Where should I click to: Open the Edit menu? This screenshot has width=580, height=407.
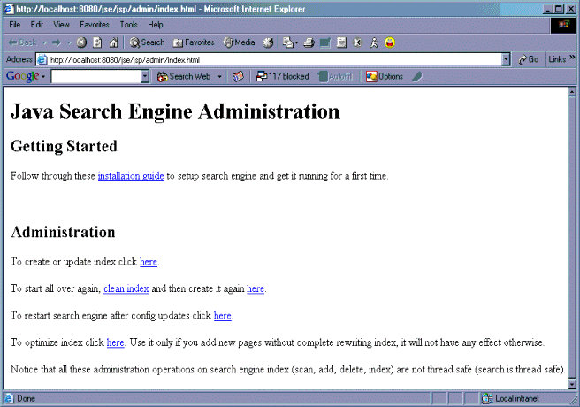[x=36, y=25]
